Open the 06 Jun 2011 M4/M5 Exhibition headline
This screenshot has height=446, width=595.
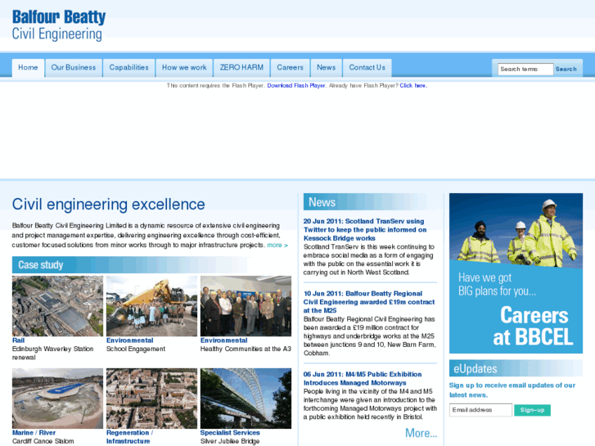coord(363,378)
